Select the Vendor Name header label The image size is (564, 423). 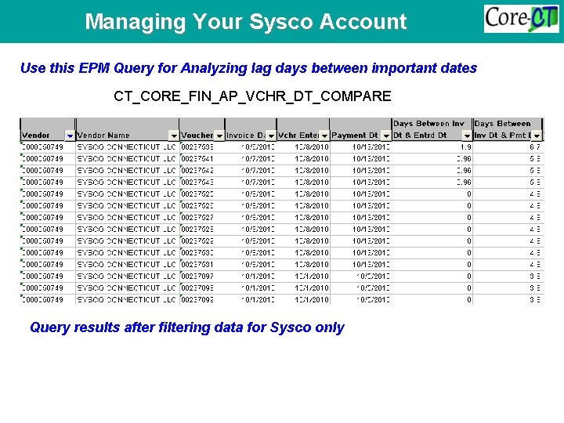tap(103, 136)
